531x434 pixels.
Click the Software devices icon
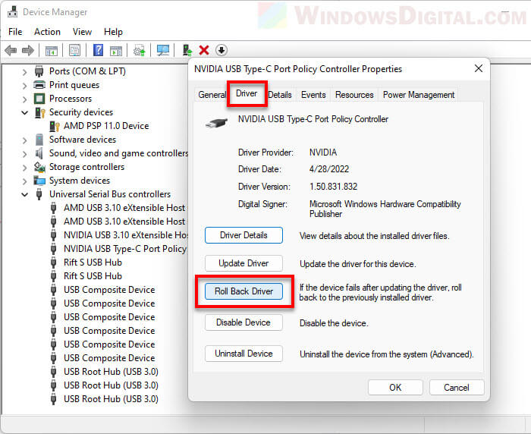[39, 140]
